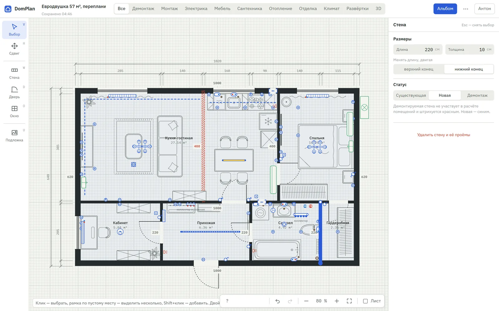Image resolution: width=499 pixels, height=311 pixels.
Task: Select the Выбор selection tool
Action: [14, 30]
